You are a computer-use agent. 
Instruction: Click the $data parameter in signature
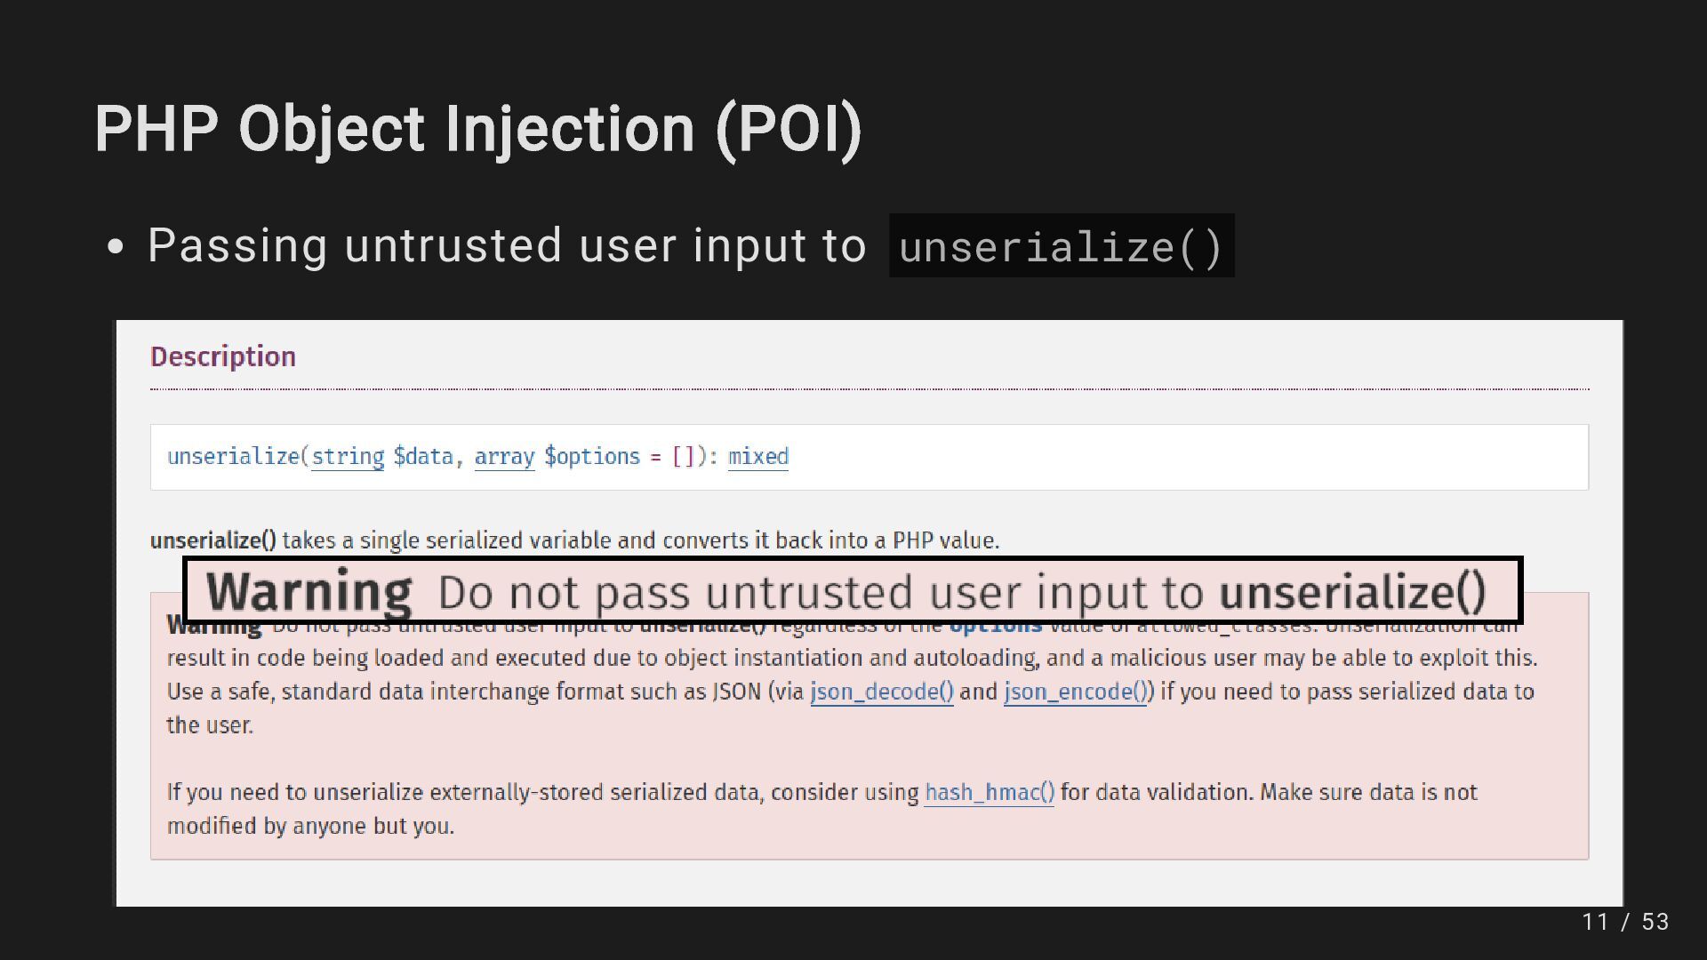pos(423,457)
